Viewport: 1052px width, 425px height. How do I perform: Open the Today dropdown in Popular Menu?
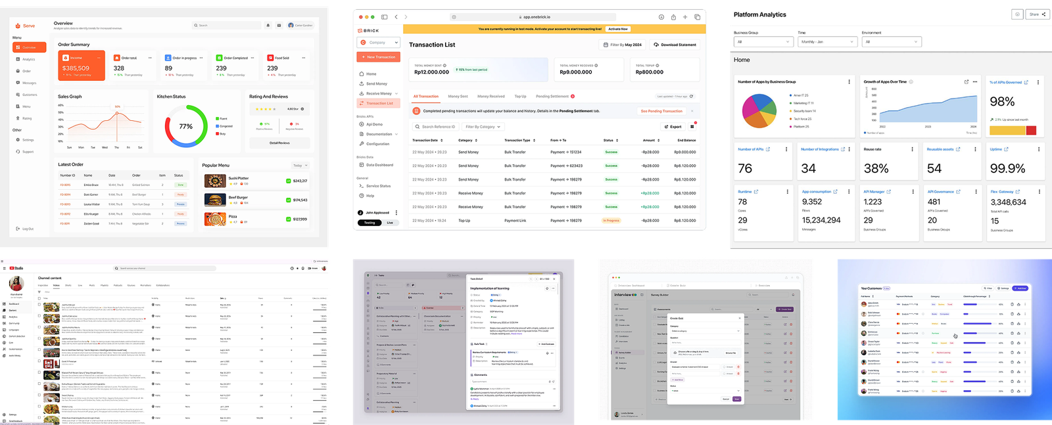coord(300,166)
